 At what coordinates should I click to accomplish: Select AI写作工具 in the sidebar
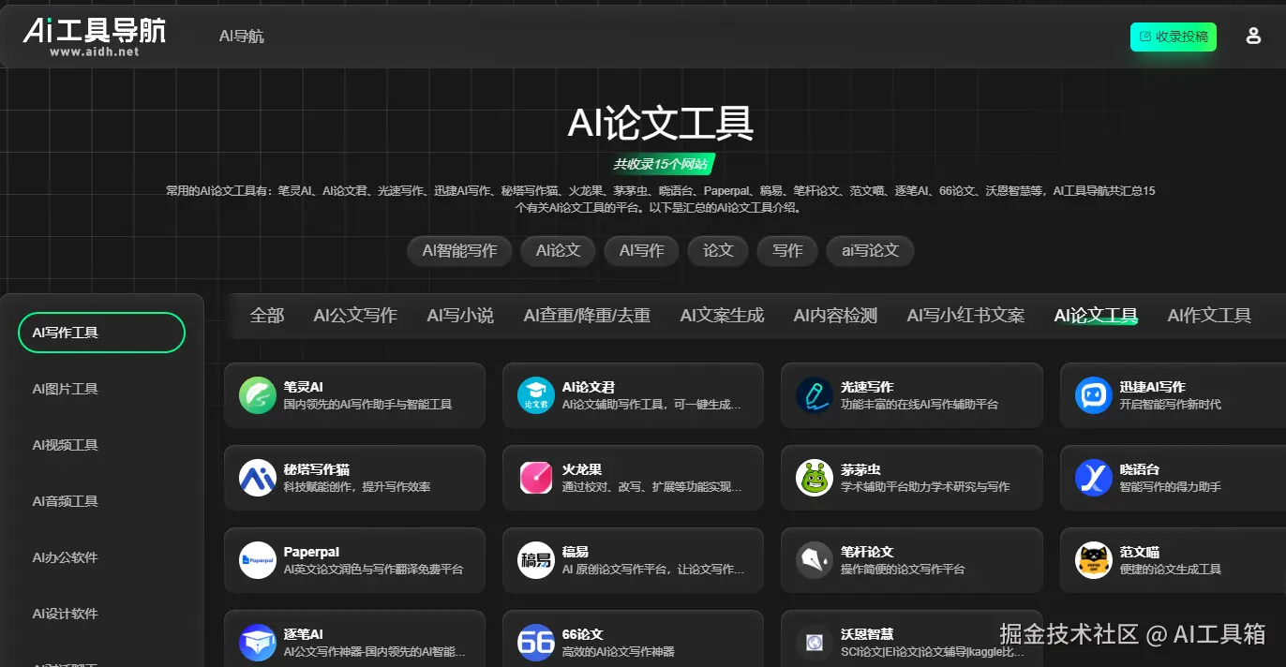[102, 333]
